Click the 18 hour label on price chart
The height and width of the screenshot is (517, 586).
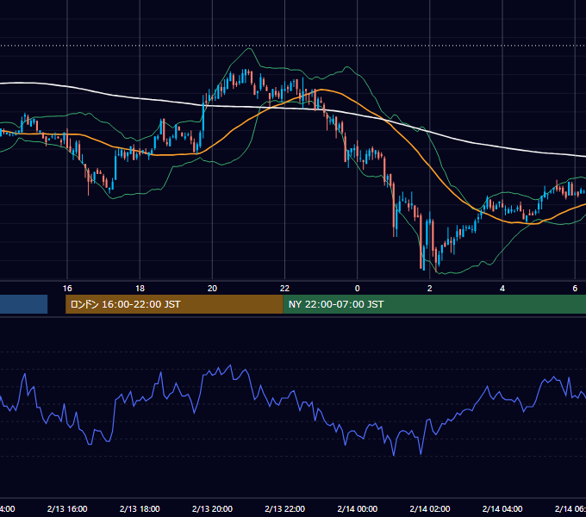pyautogui.click(x=140, y=289)
